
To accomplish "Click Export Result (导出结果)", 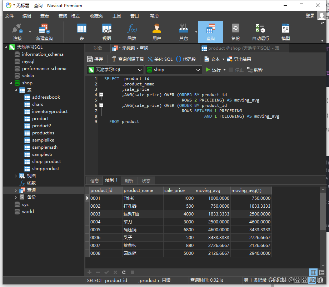I will [239, 59].
